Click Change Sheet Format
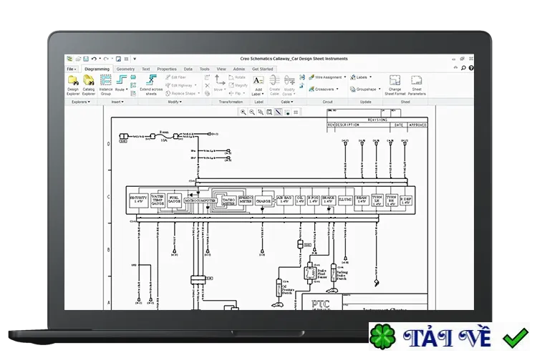 pos(395,85)
